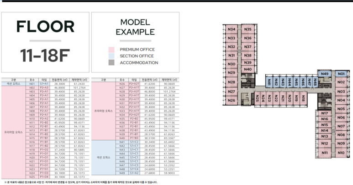Select unit N48 on the floor plan

click(315, 82)
